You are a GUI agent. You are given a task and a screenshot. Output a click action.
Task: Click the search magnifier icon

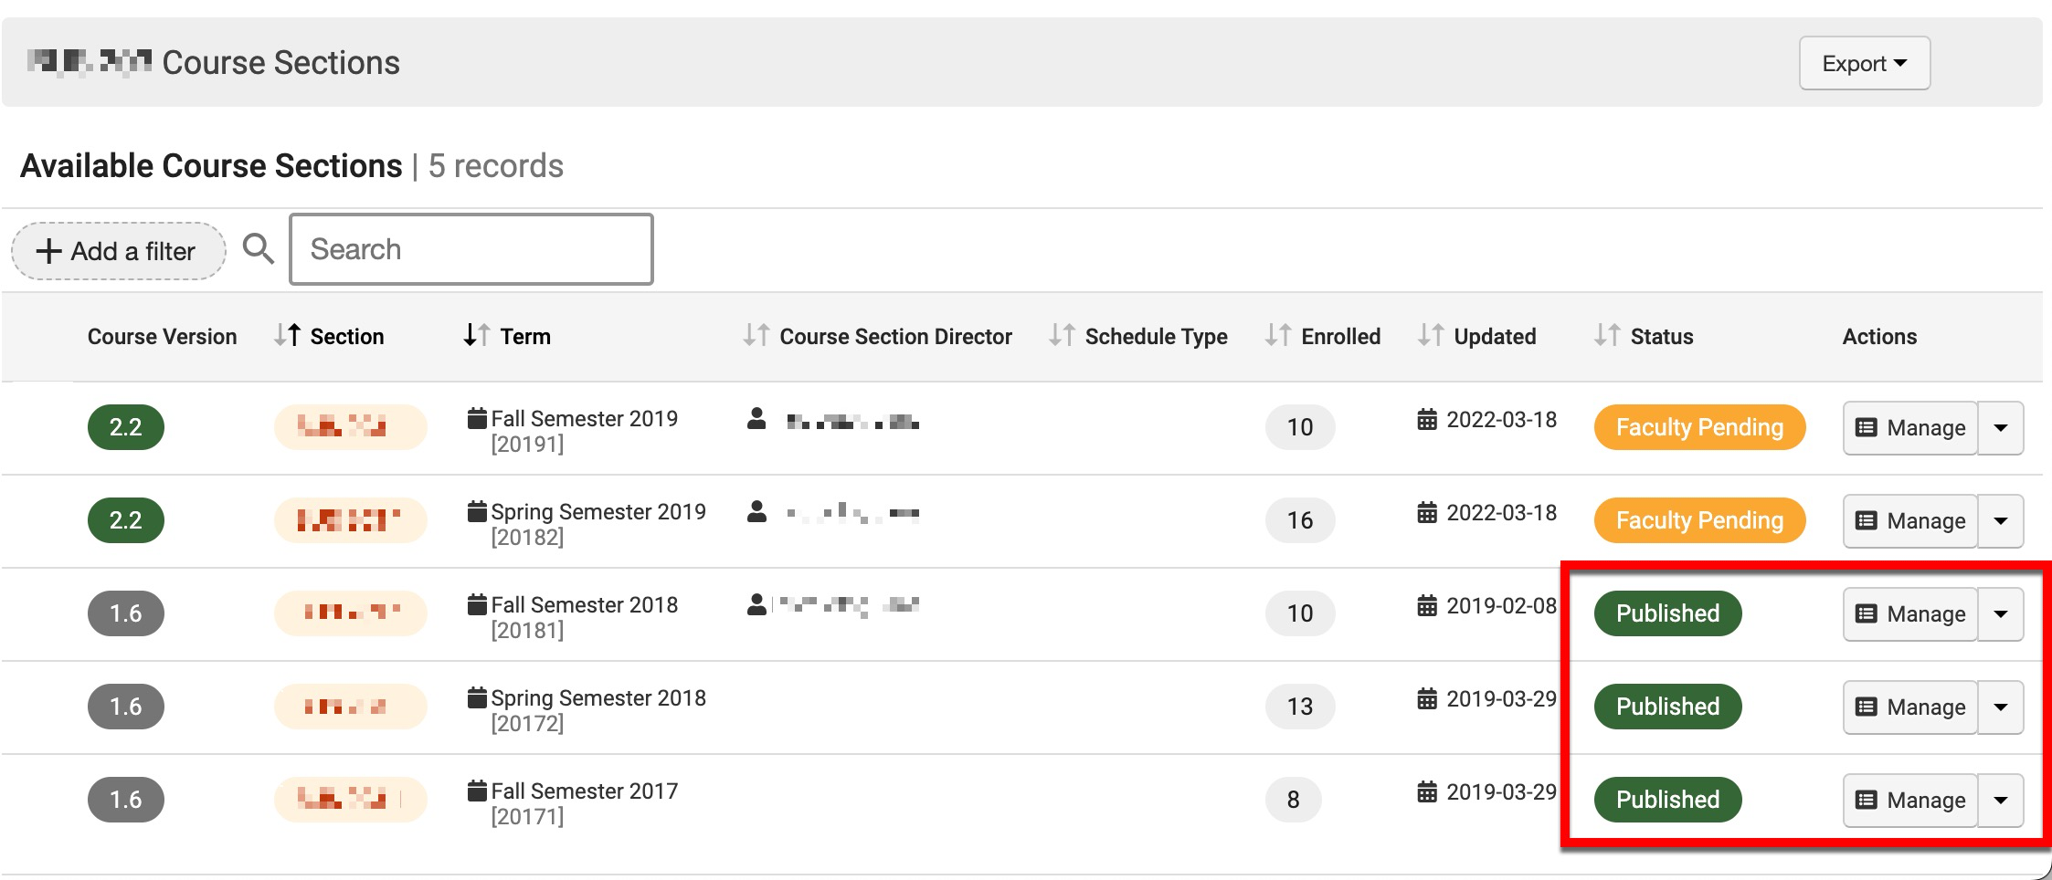tap(259, 248)
